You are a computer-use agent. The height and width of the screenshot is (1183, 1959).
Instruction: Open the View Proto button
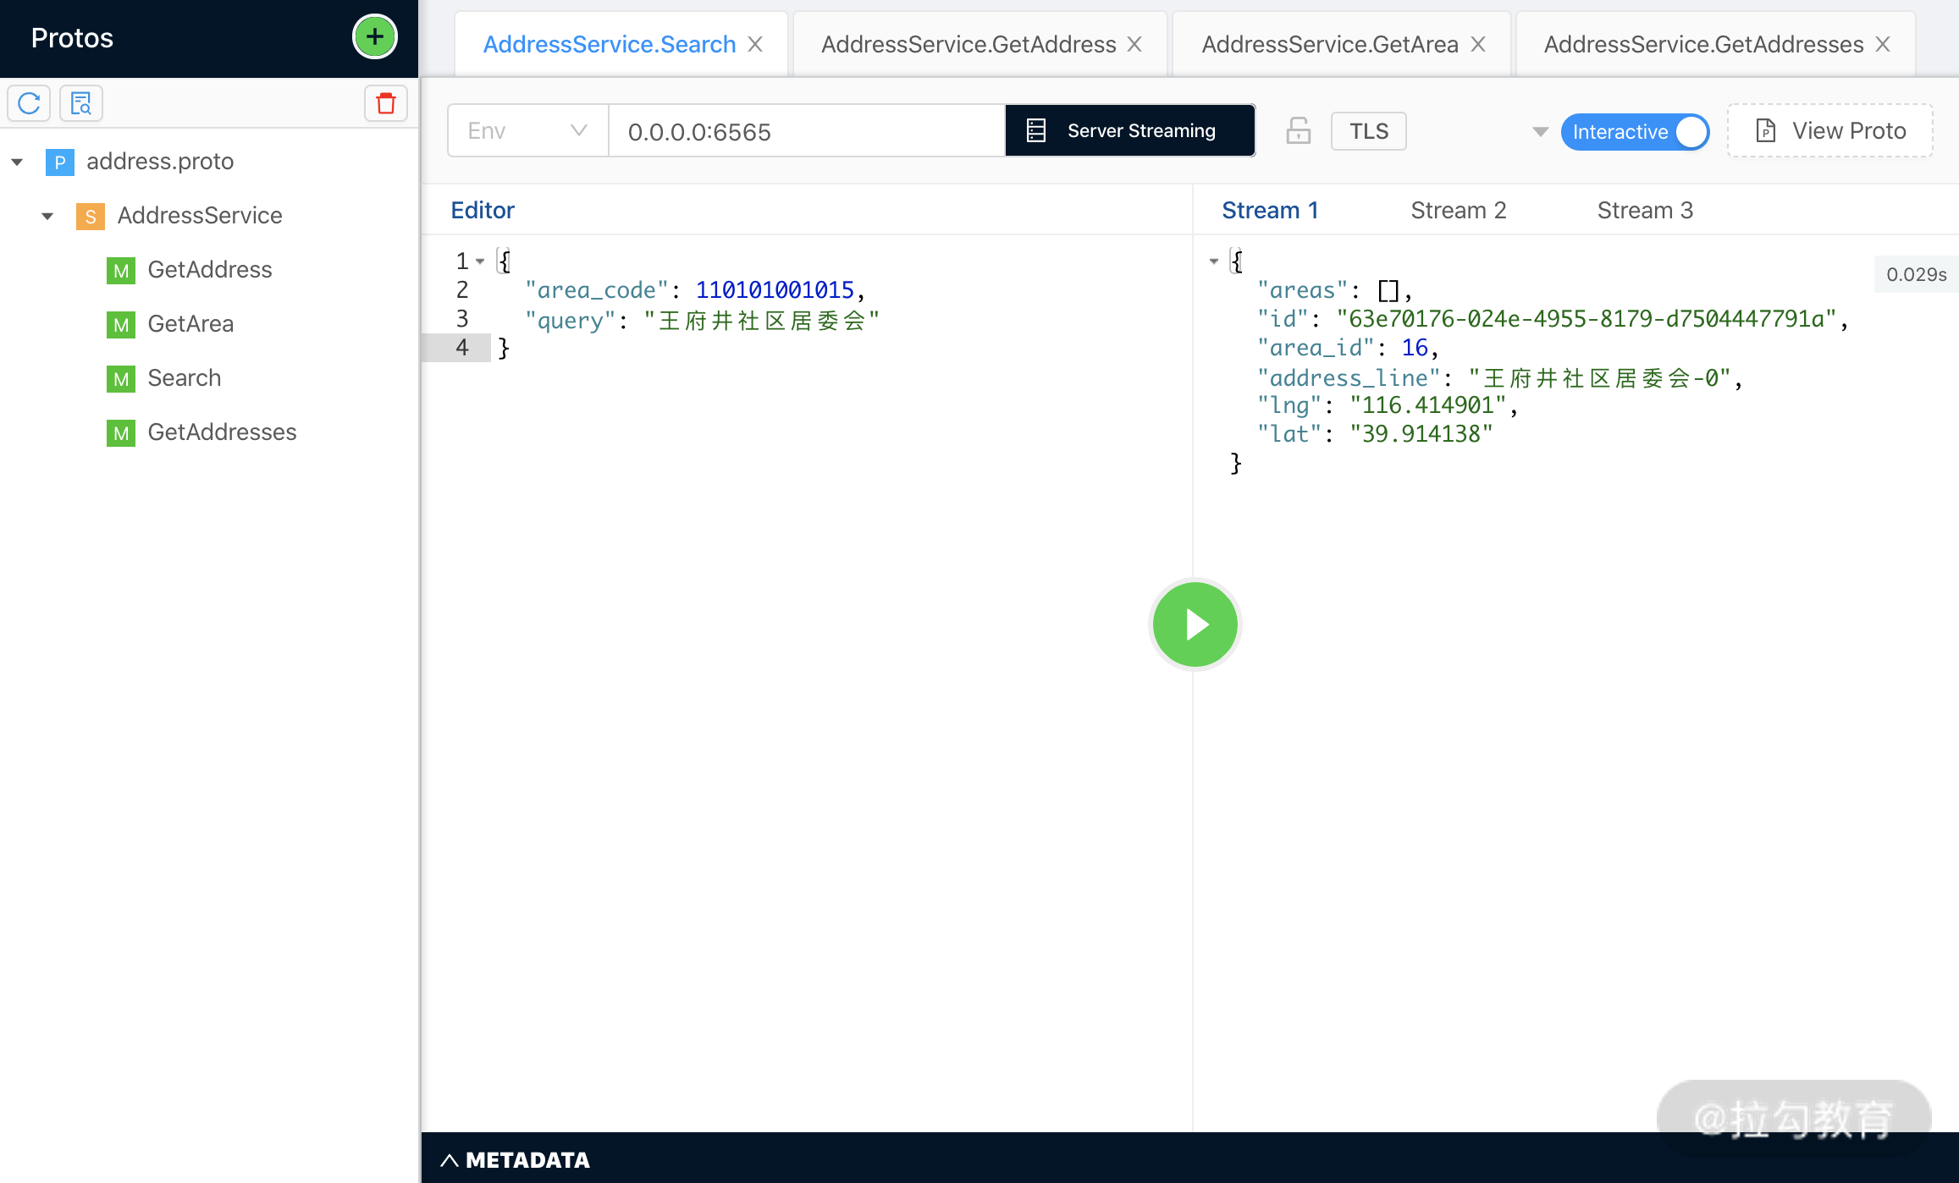pyautogui.click(x=1830, y=131)
